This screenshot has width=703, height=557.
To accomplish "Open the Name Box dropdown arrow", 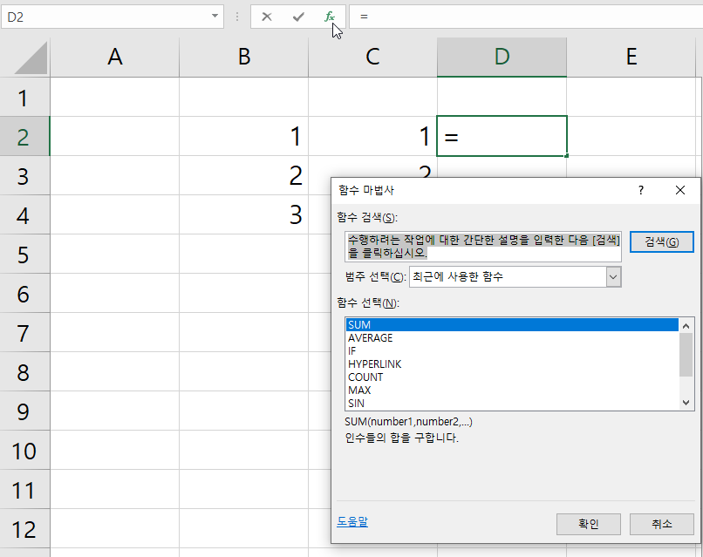I will pos(215,16).
